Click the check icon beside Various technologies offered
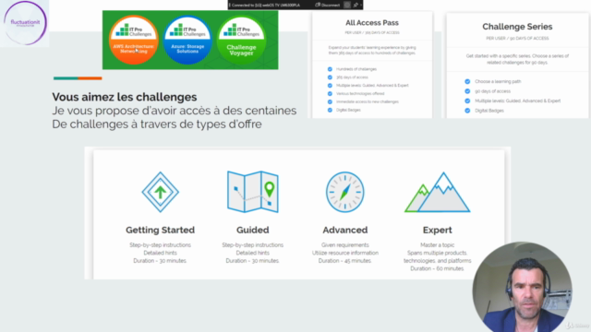The height and width of the screenshot is (332, 591). pos(330,94)
